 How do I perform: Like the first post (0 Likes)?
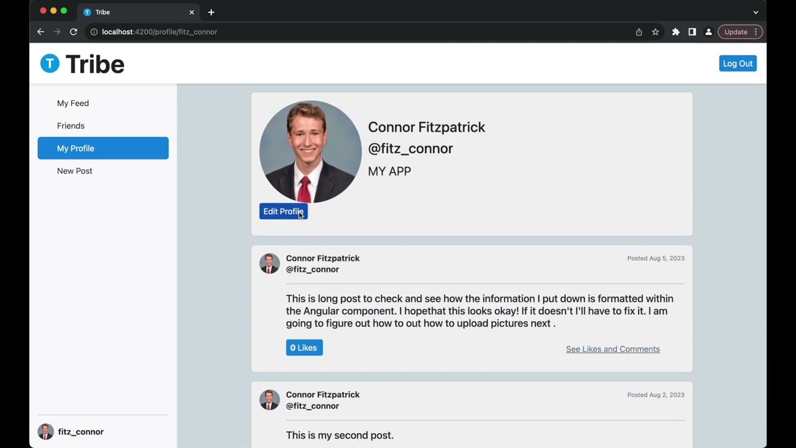304,348
